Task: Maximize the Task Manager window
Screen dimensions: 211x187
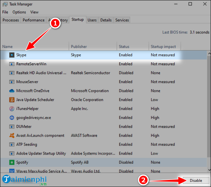Action: (x=190, y=4)
